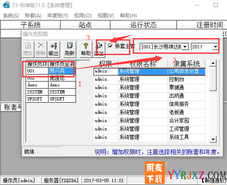Click the 子系统 column header
The width and height of the screenshot is (227, 185).
click(31, 25)
